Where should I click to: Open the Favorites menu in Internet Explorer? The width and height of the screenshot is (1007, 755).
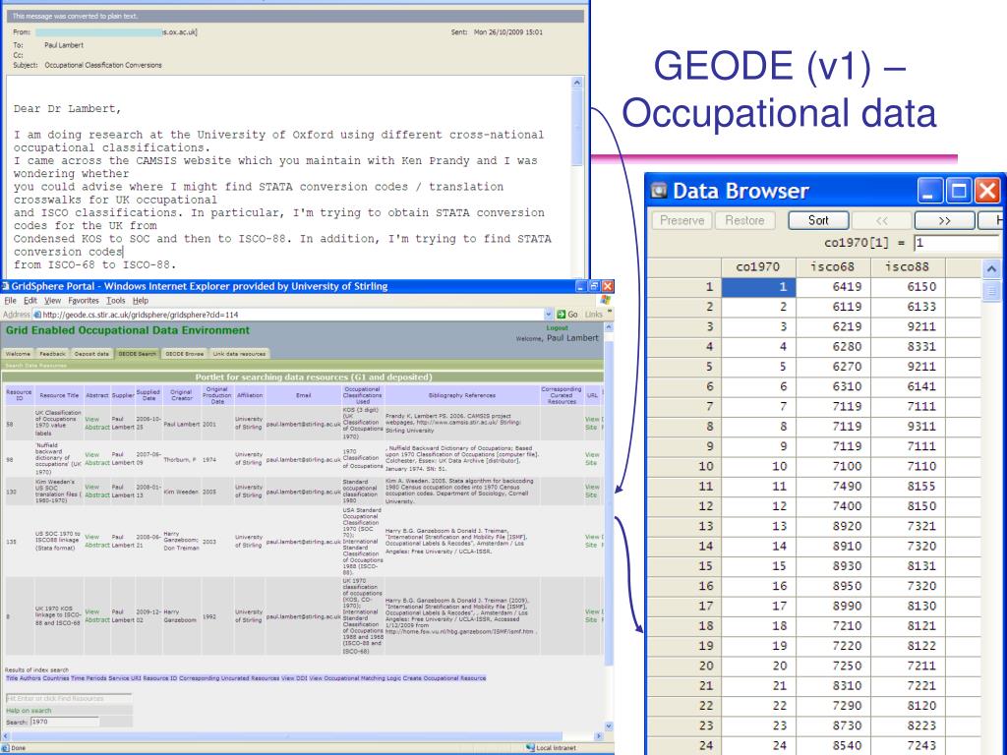coord(84,301)
